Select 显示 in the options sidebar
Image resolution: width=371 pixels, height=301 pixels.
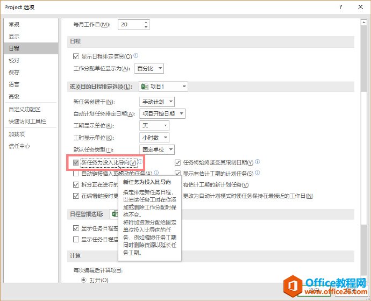tap(31, 37)
